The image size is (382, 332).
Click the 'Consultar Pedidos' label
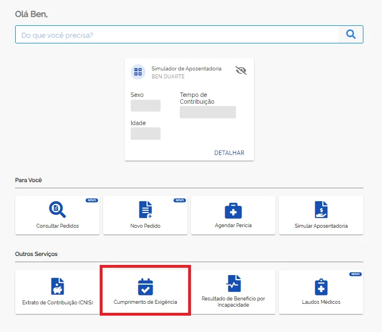coord(57,226)
